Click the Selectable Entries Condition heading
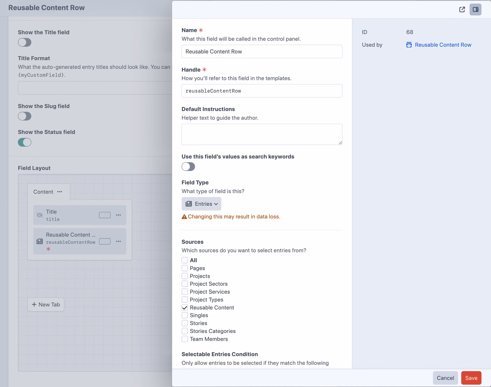 click(220, 354)
